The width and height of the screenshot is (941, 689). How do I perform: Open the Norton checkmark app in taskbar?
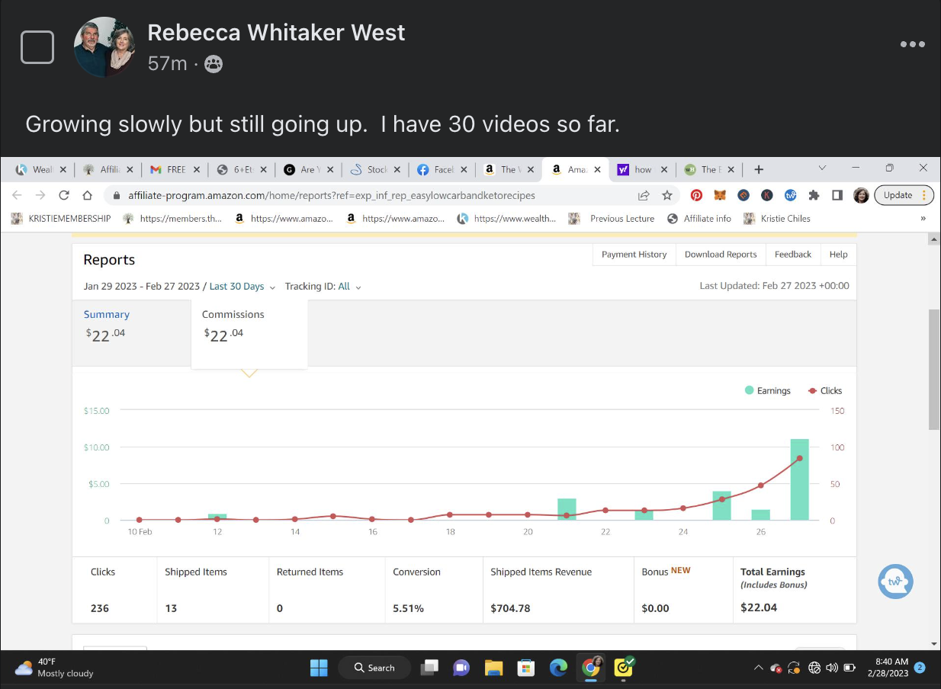tap(625, 668)
